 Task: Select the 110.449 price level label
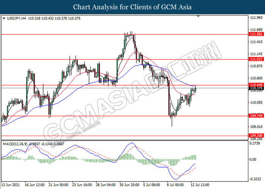(256, 85)
